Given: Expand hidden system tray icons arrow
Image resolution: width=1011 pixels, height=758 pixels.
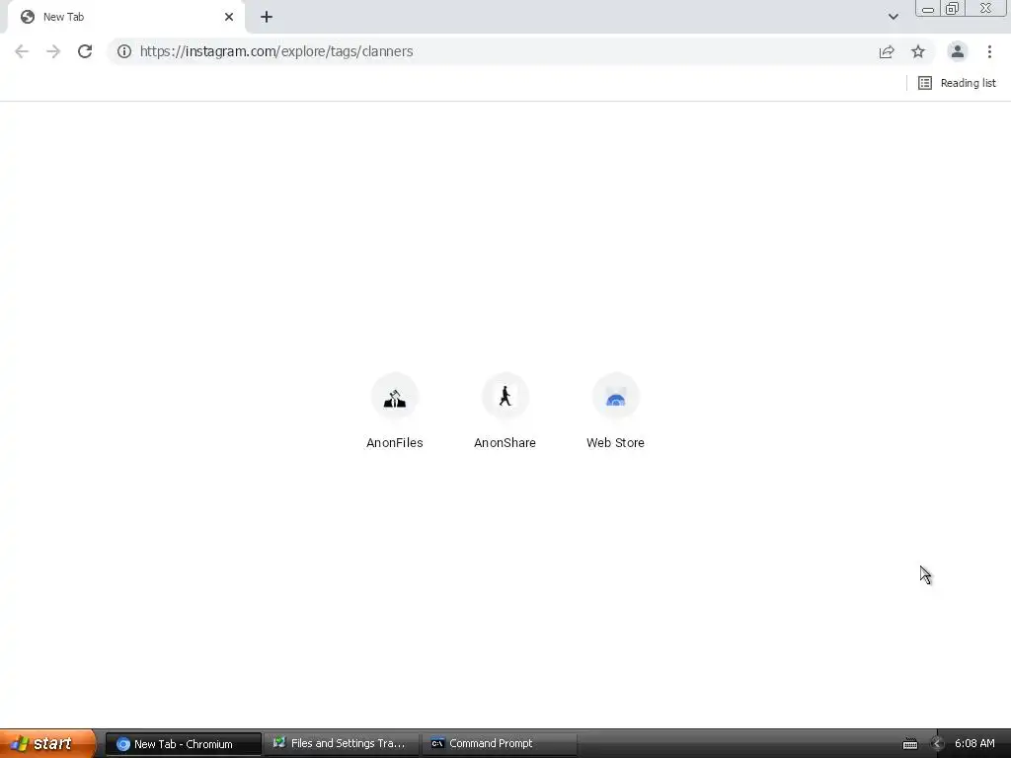Looking at the screenshot, I should tap(937, 744).
